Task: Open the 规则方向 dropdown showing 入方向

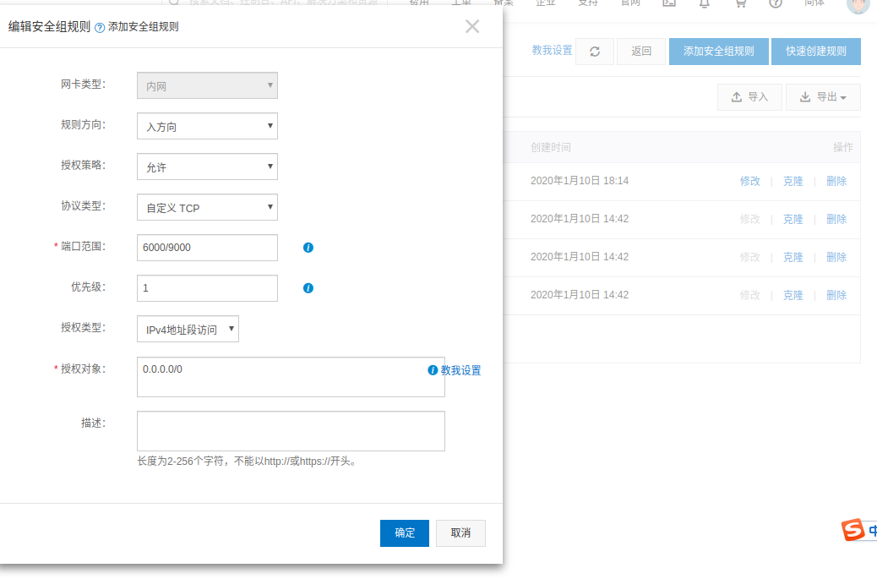Action: pyautogui.click(x=207, y=126)
